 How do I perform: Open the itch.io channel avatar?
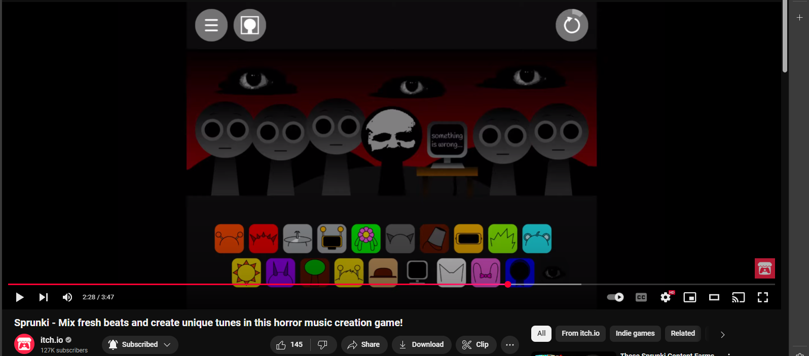pyautogui.click(x=24, y=344)
